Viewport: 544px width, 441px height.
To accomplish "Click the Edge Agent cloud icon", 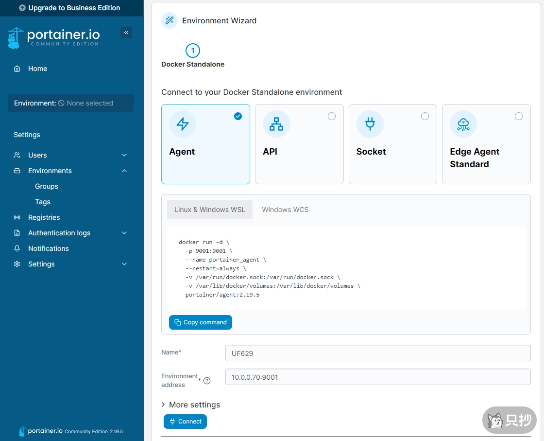I will (463, 124).
